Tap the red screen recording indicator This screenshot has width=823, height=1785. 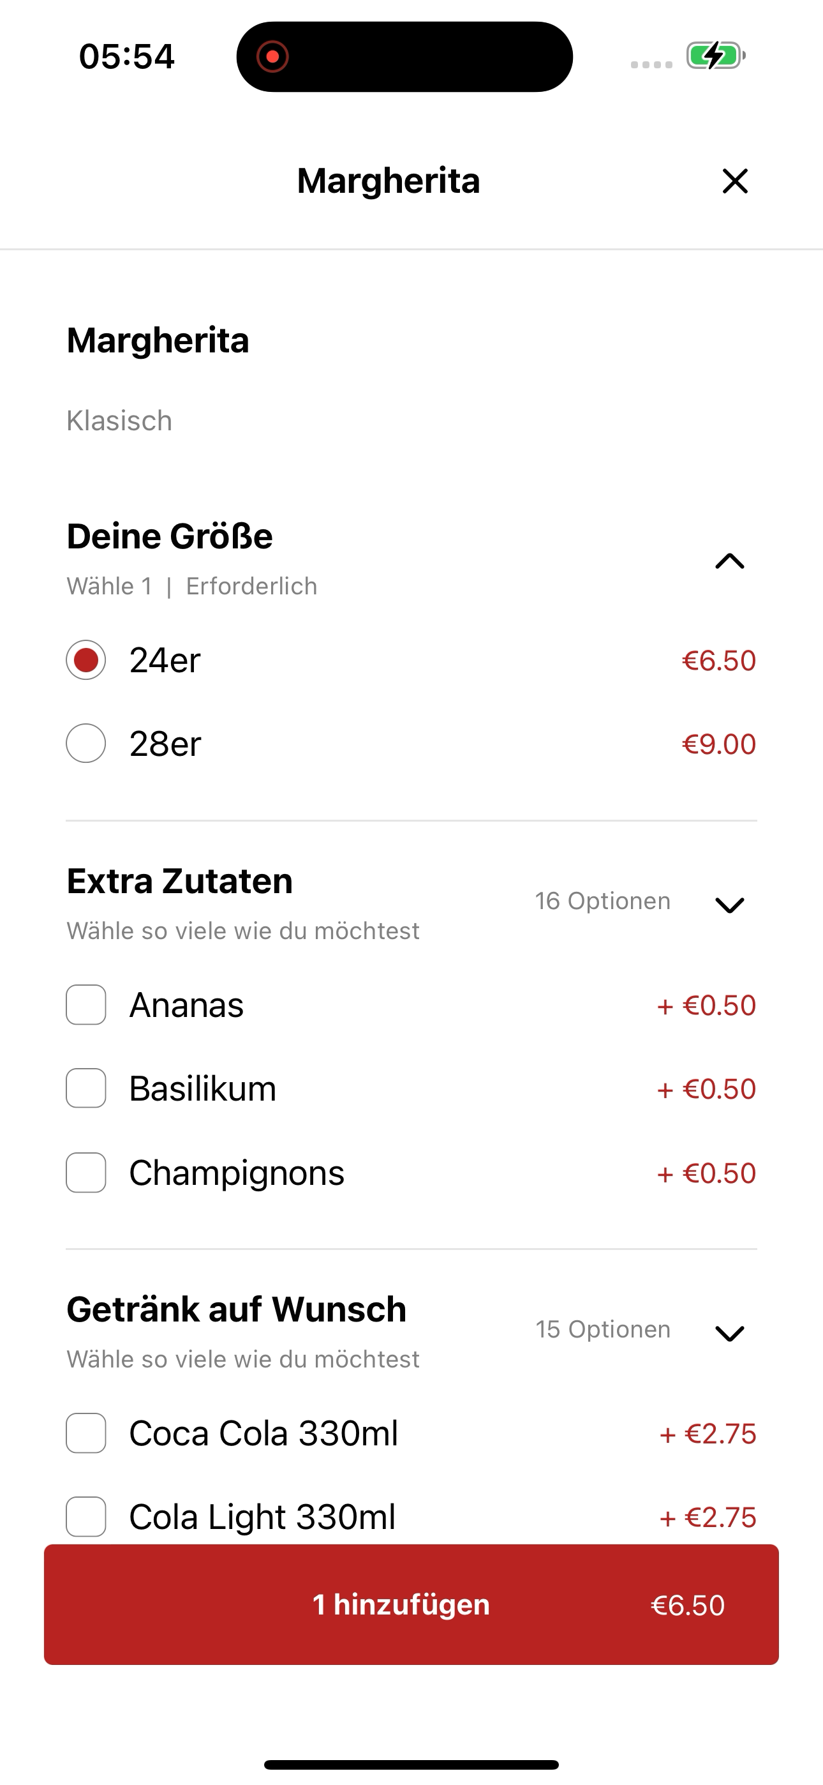point(272,56)
